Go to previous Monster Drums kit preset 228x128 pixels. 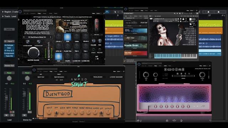click(24, 37)
